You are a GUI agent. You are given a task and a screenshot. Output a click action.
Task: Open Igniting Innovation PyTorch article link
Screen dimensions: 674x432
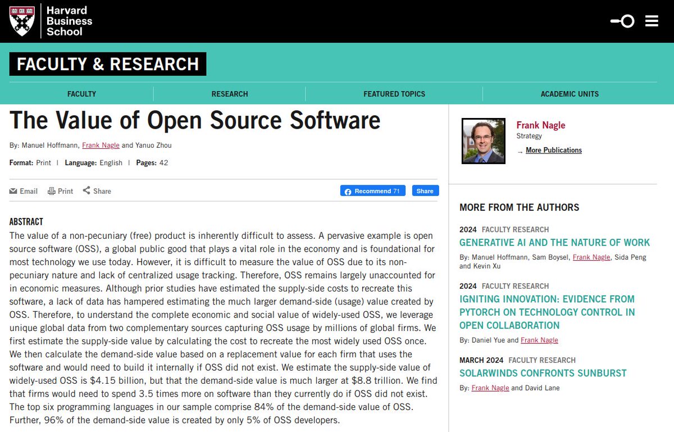coord(547,312)
